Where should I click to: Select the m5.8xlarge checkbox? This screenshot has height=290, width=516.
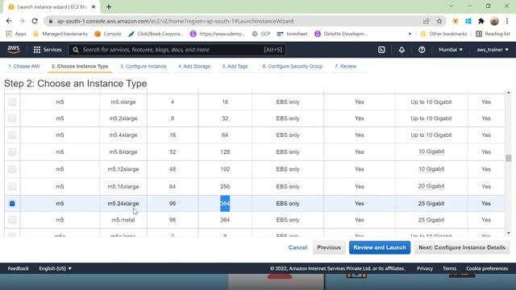coord(12,152)
